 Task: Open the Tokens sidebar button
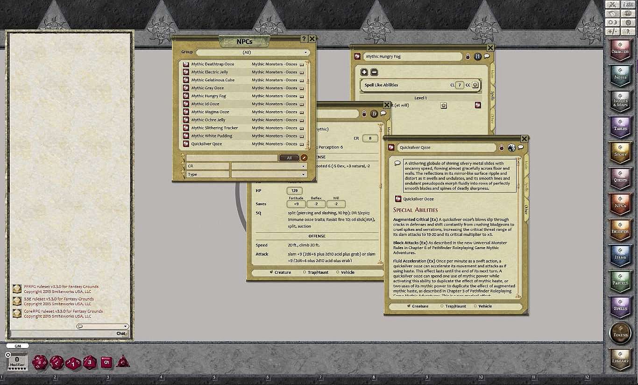pyautogui.click(x=620, y=332)
